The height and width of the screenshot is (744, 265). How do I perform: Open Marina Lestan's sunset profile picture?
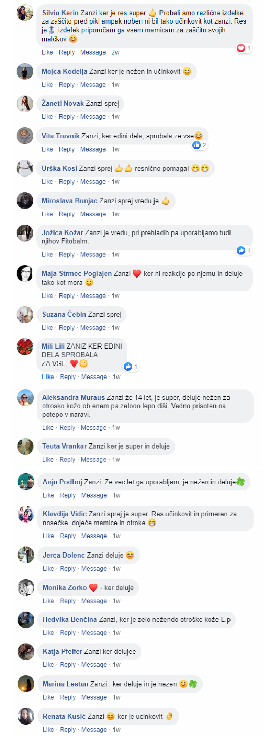tap(26, 684)
